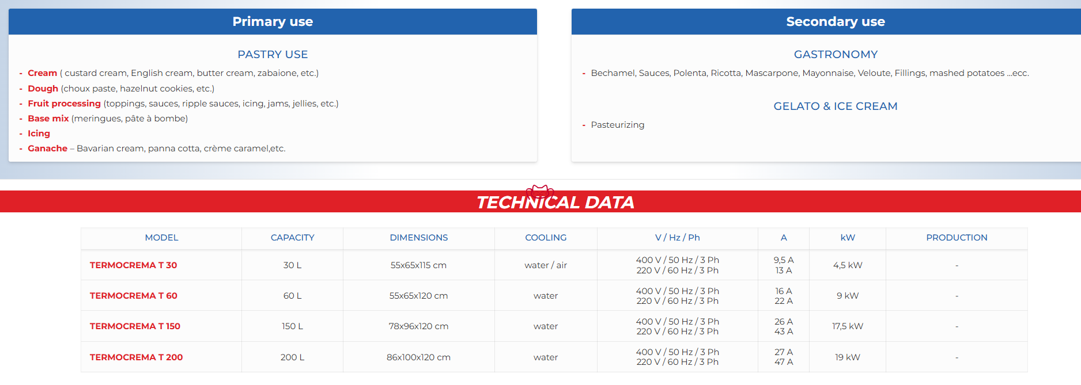This screenshot has height=385, width=1081.
Task: Click the kW column header
Action: coord(848,238)
